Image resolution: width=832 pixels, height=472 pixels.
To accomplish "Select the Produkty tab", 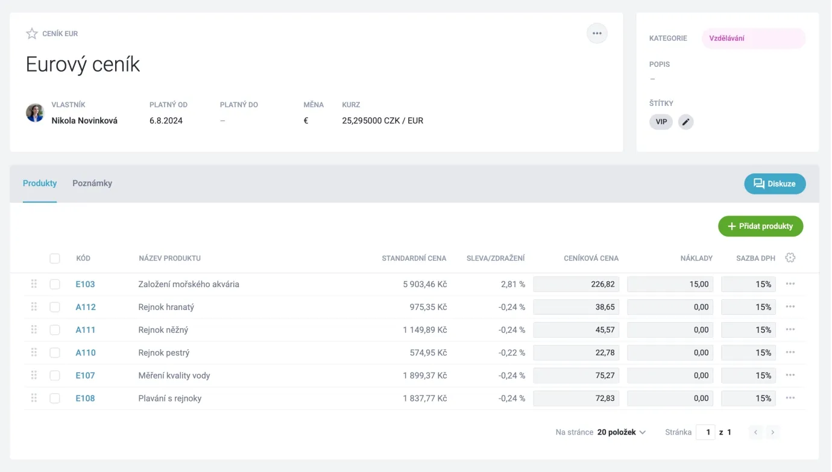I will point(40,183).
